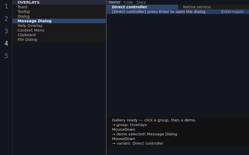Open the Dialog demo
The image size is (249, 155).
pyautogui.click(x=59, y=16)
